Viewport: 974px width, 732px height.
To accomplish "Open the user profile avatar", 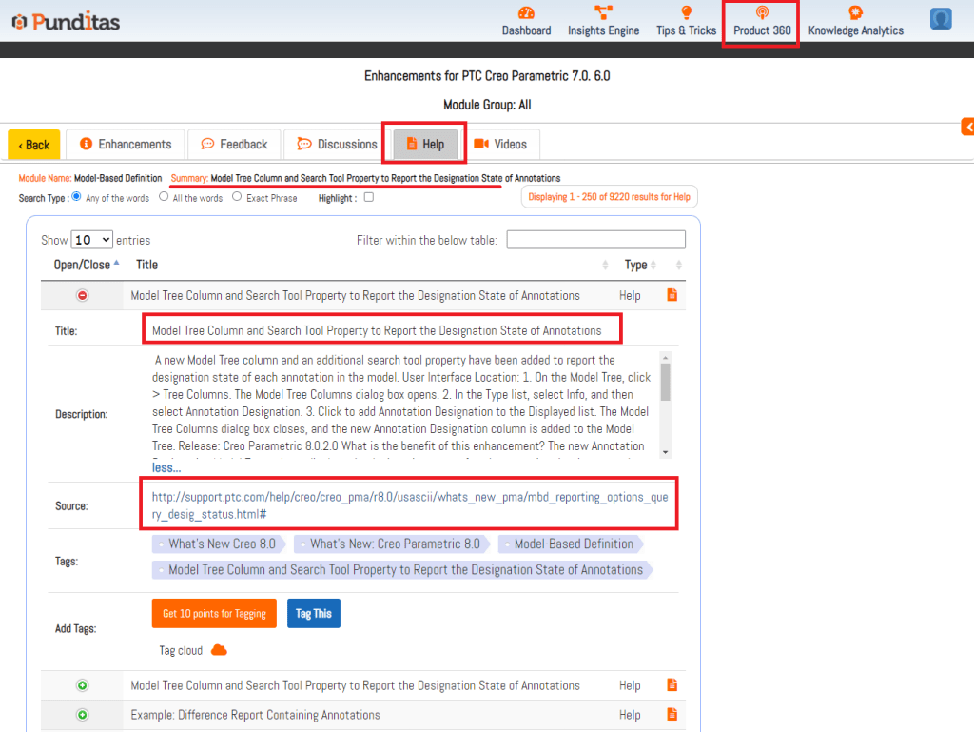I will [x=941, y=19].
